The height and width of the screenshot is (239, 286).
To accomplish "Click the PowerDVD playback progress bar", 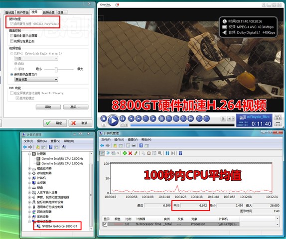I will [x=182, y=125].
